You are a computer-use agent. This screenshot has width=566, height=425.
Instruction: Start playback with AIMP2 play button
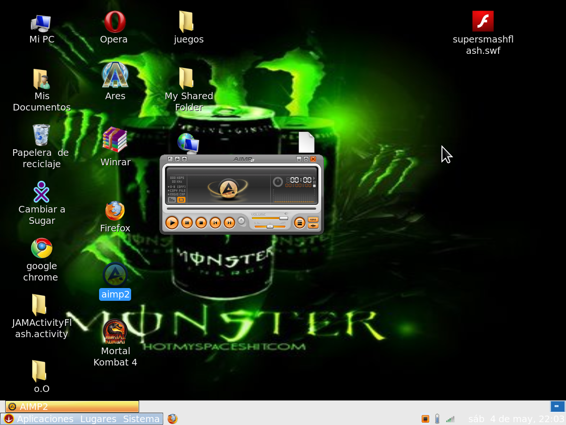coord(172,222)
